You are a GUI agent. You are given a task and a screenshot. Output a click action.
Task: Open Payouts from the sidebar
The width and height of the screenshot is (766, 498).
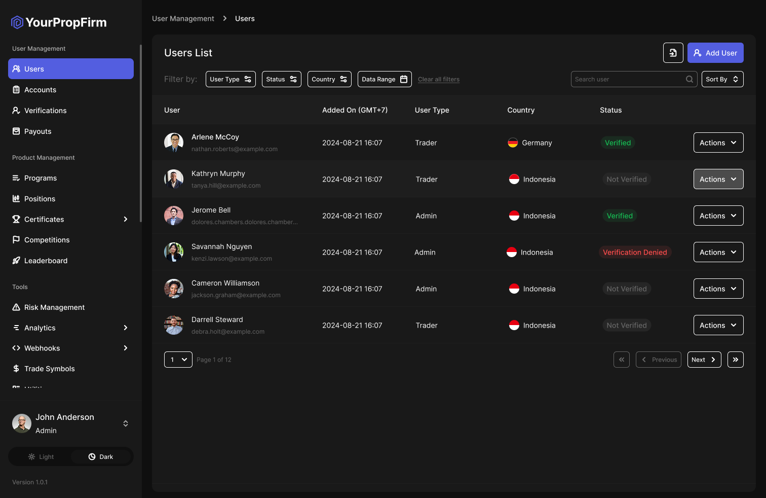(37, 131)
